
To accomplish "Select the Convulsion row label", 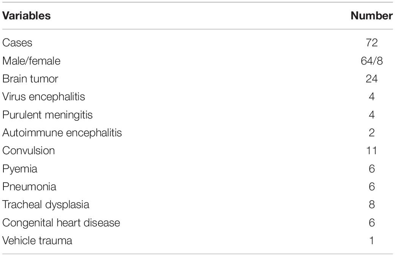I will coord(28,151).
